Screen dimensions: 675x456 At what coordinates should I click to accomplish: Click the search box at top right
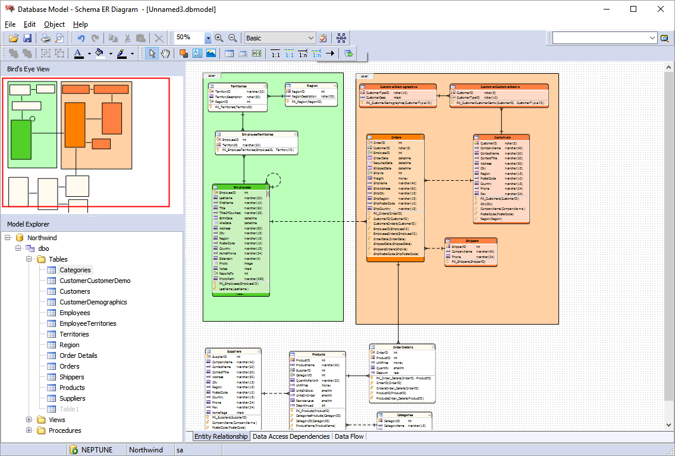[x=601, y=38]
